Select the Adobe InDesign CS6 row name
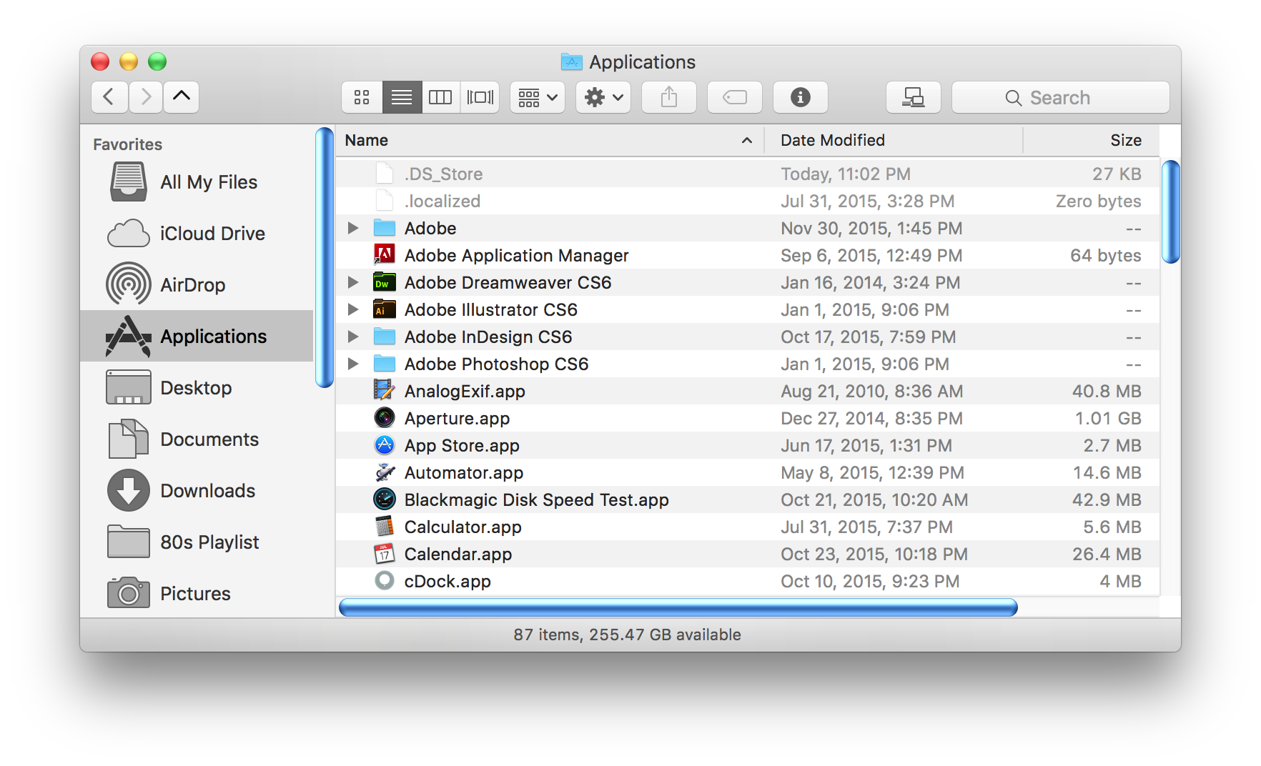Viewport: 1261px width, 766px height. pyautogui.click(x=488, y=337)
